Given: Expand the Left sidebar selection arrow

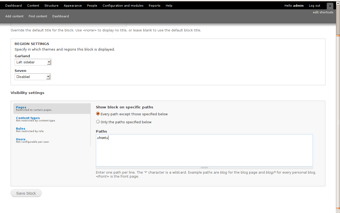Looking at the screenshot, I should tap(49, 62).
